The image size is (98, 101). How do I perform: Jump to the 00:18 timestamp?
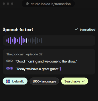[10, 68]
